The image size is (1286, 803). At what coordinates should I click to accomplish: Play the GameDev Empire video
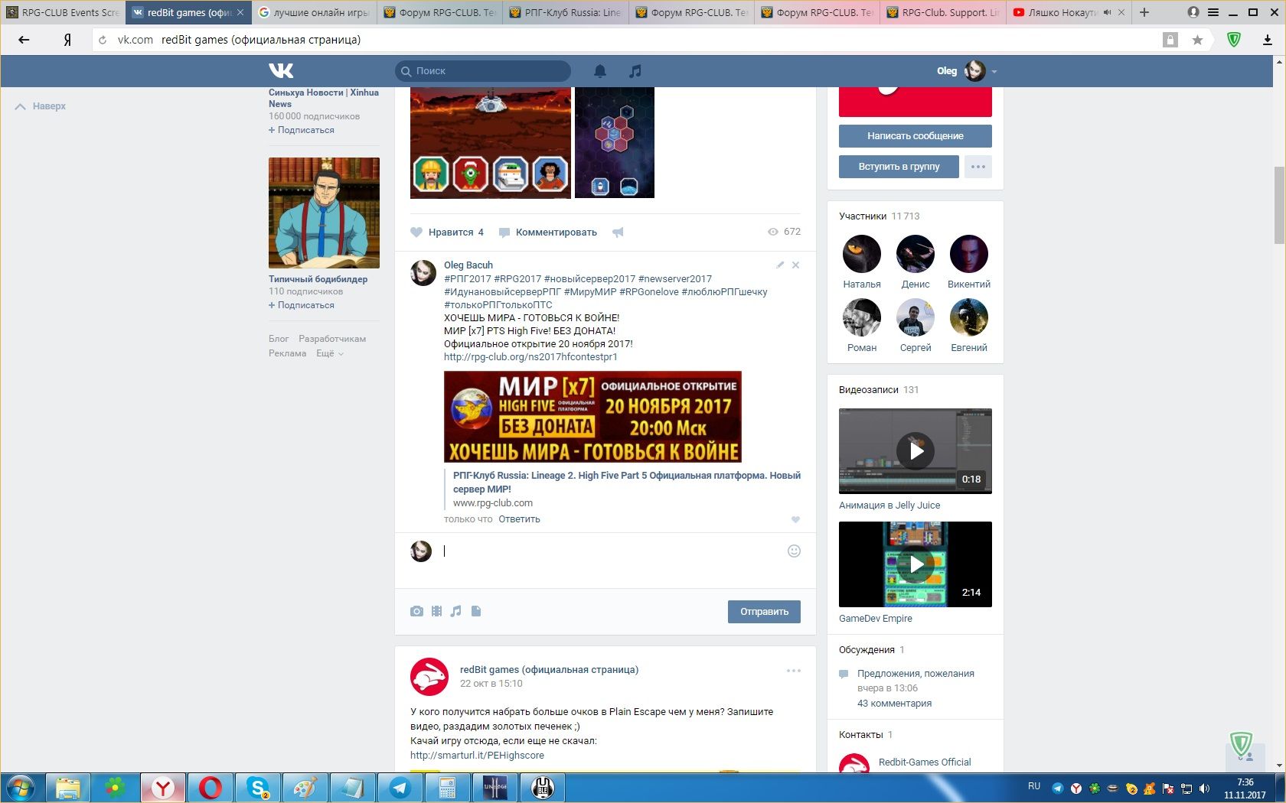pos(916,564)
